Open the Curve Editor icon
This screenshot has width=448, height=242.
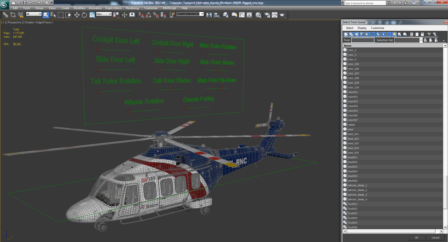pos(242,15)
